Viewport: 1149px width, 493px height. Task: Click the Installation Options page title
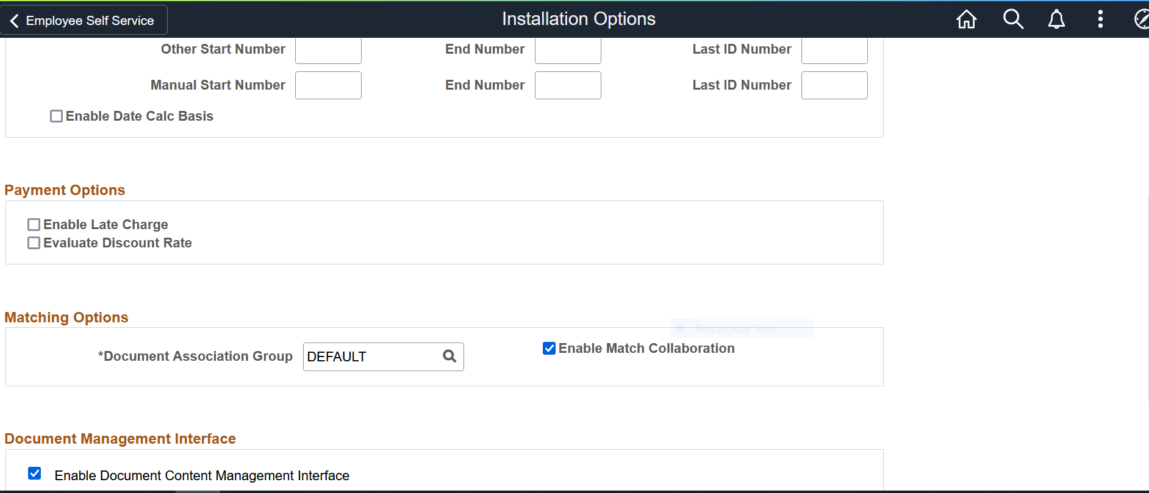click(579, 19)
